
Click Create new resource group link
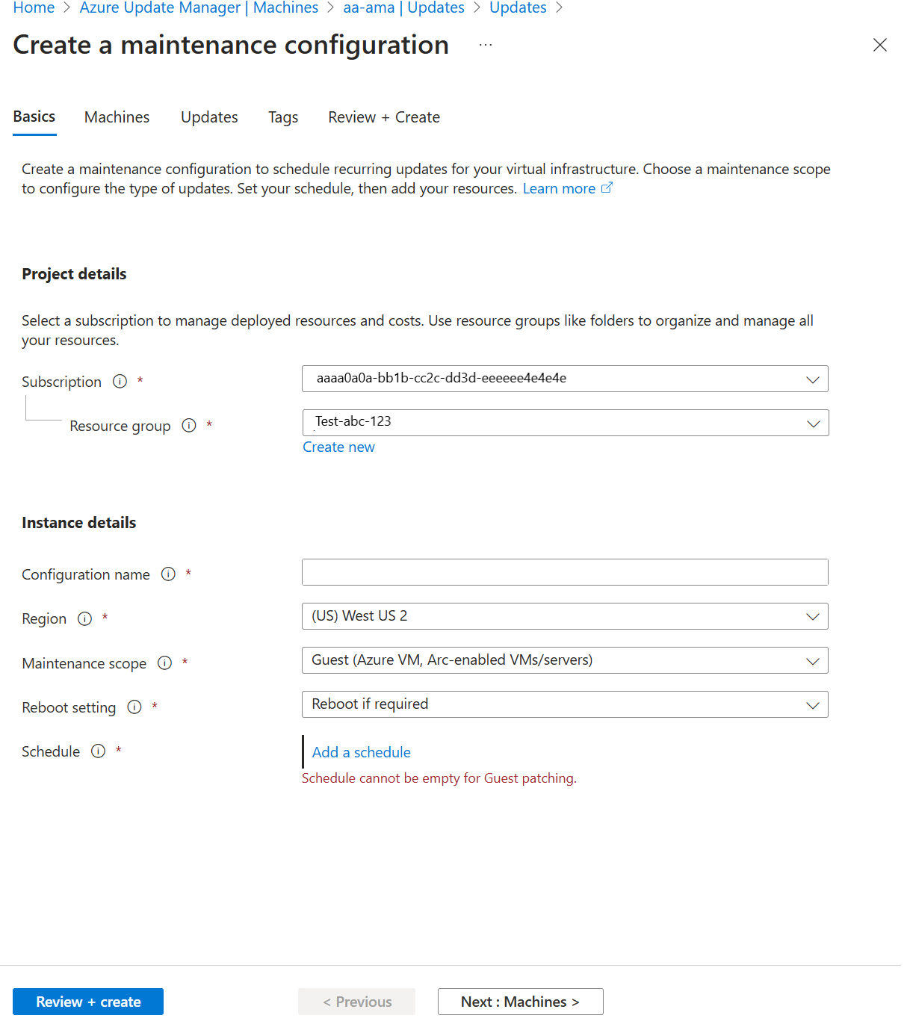pos(338,447)
